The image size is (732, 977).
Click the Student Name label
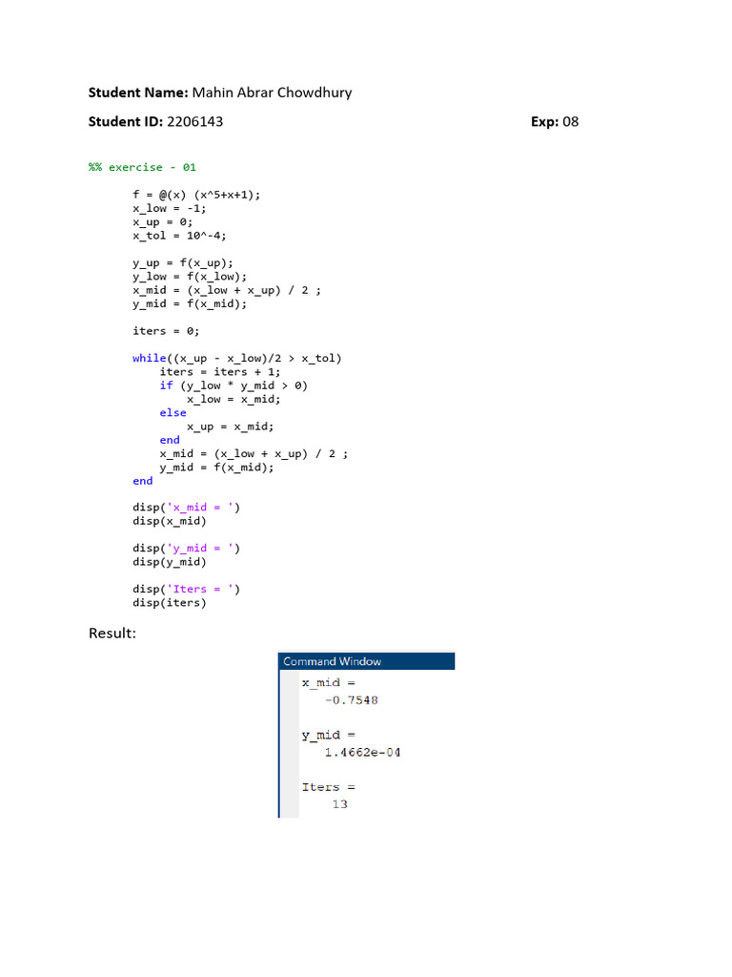tap(137, 93)
